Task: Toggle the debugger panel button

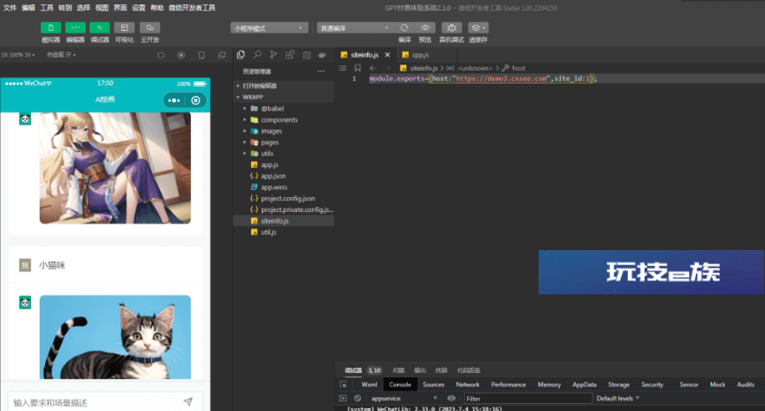Action: (100, 27)
